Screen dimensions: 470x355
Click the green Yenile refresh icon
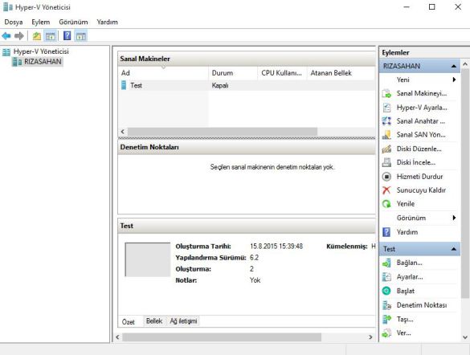pyautogui.click(x=386, y=204)
